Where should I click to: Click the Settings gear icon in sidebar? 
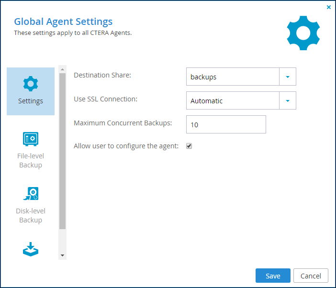pos(31,84)
